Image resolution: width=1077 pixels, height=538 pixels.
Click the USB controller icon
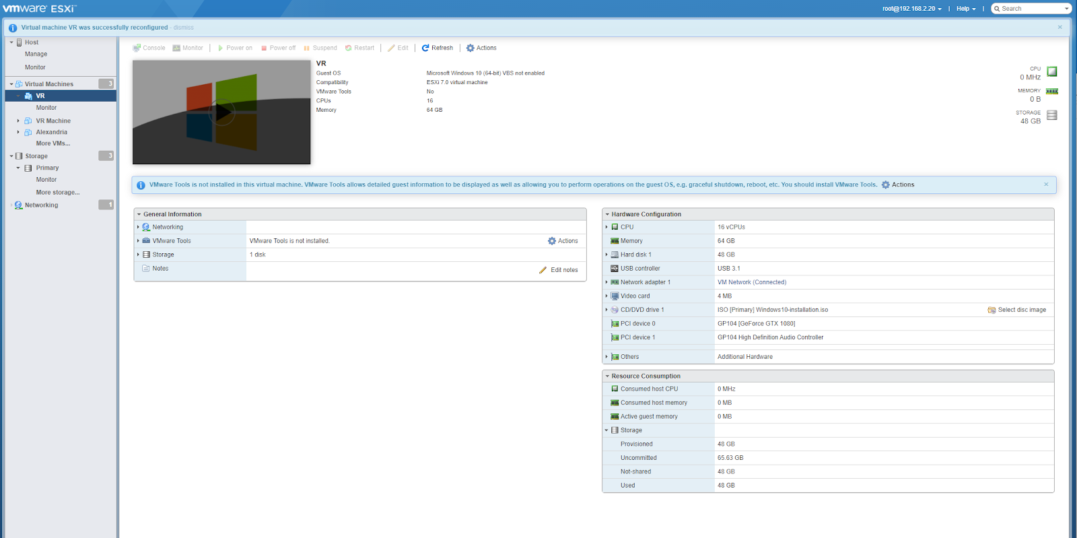(x=615, y=269)
